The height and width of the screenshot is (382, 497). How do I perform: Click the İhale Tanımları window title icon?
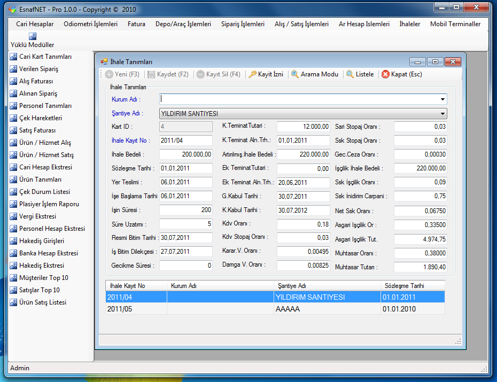104,62
